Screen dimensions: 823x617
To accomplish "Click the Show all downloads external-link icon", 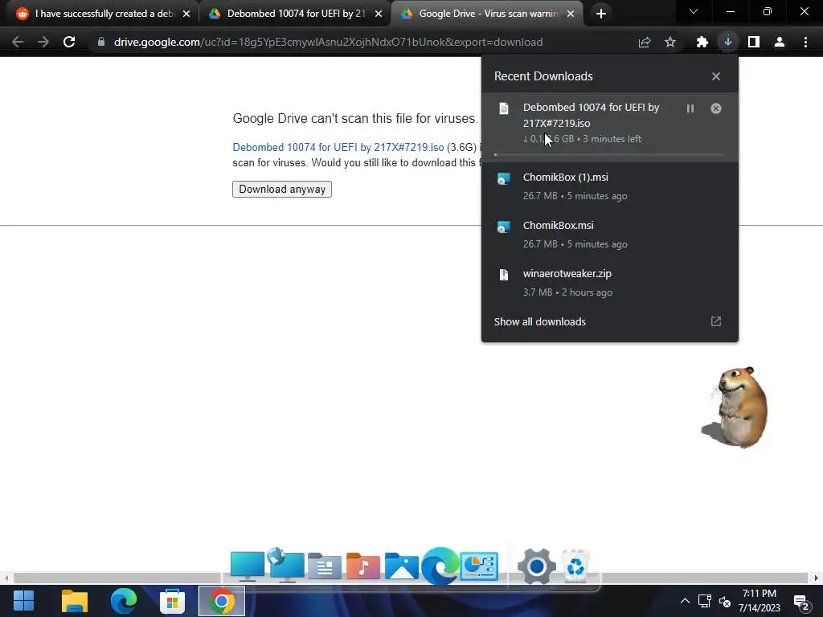I will pos(716,321).
